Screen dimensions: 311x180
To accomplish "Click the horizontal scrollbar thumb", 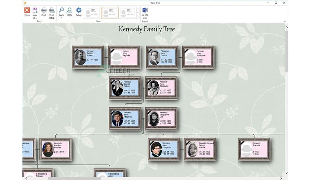I will coord(74,179).
